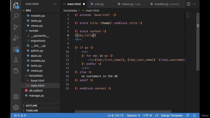Open the Run and Debug view
The height and width of the screenshot is (118, 210).
[16, 38]
